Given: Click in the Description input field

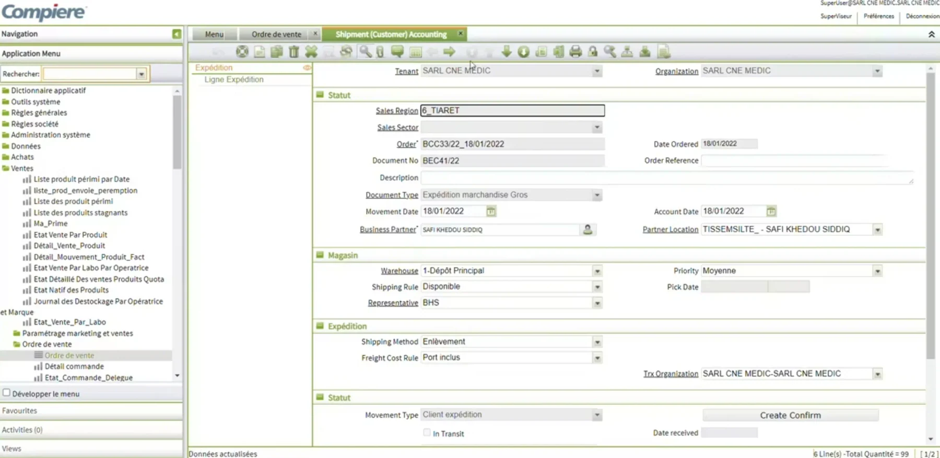Looking at the screenshot, I should (667, 178).
